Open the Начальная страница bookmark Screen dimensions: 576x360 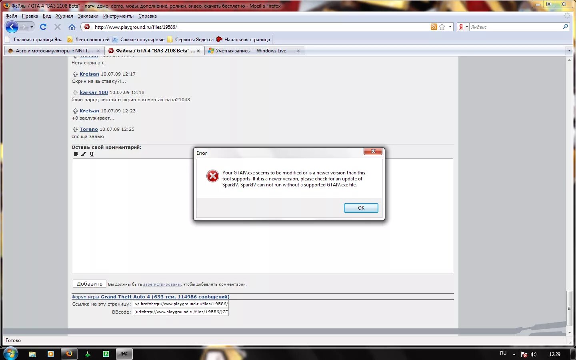243,40
